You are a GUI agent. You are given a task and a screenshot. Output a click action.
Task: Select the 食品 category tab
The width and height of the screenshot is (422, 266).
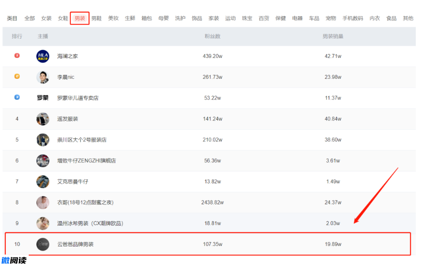coord(391,18)
